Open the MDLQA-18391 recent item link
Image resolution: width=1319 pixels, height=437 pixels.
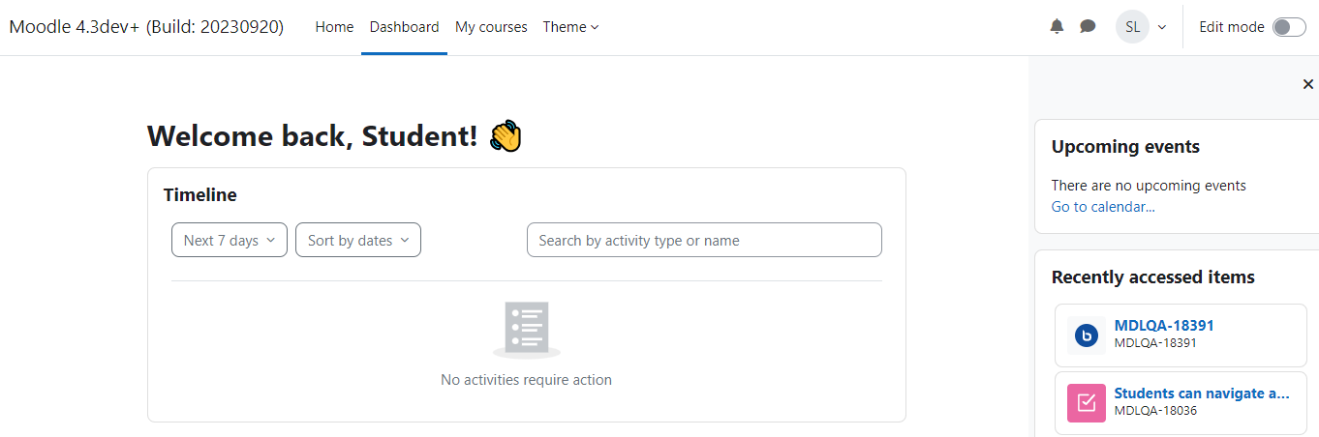pos(1163,326)
